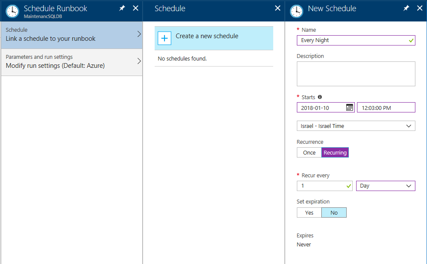Pin the New Schedule blade
The image size is (427, 264).
[406, 8]
